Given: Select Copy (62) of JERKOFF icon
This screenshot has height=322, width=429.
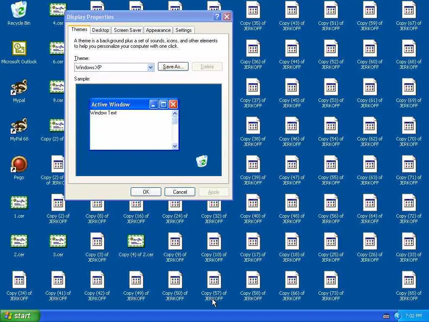Looking at the screenshot, I should pos(370,126).
